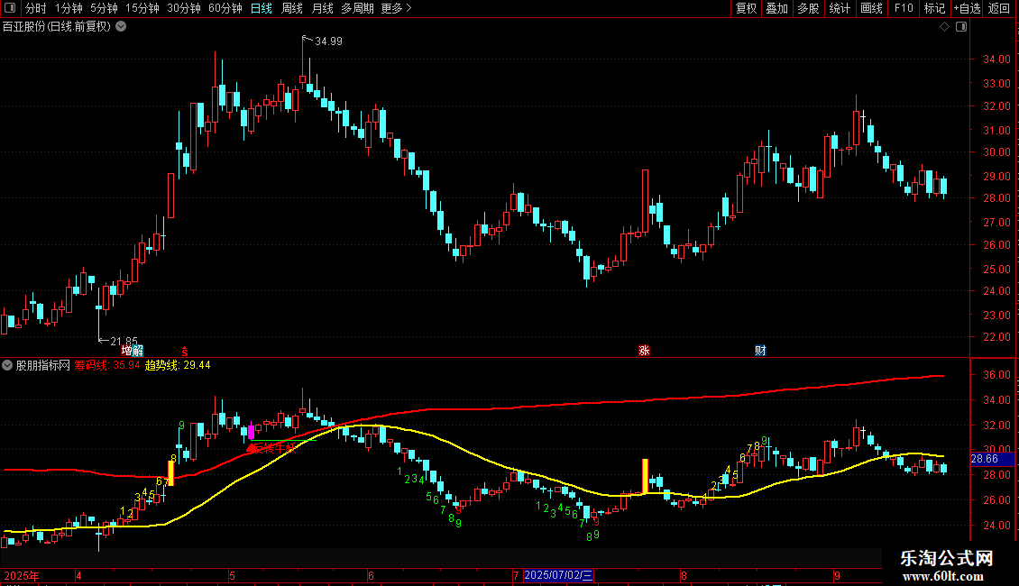Click the 34.99 high price label
Viewport: 1019px width, 586px height.
[328, 41]
